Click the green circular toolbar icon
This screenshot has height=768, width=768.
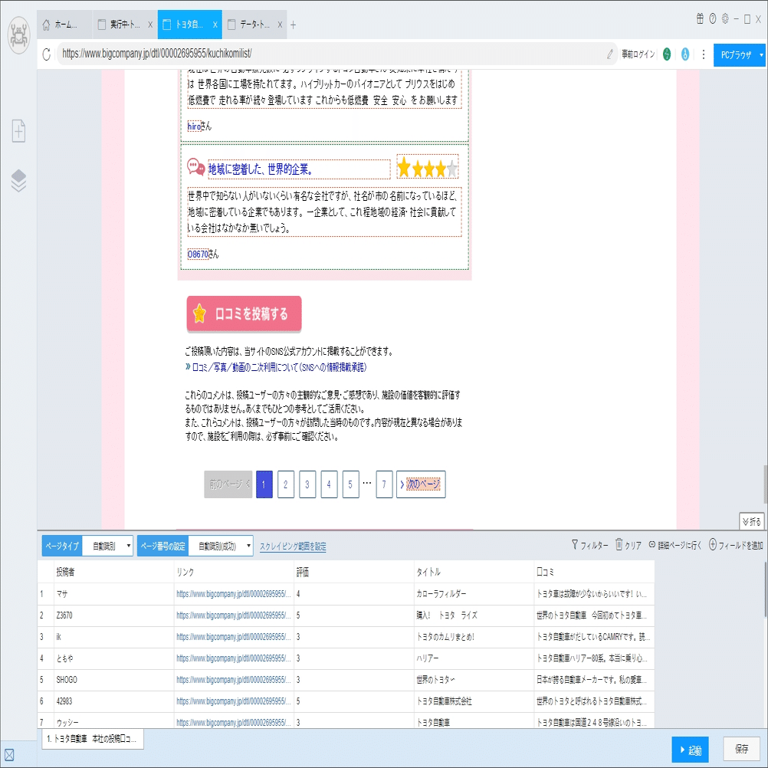point(667,54)
